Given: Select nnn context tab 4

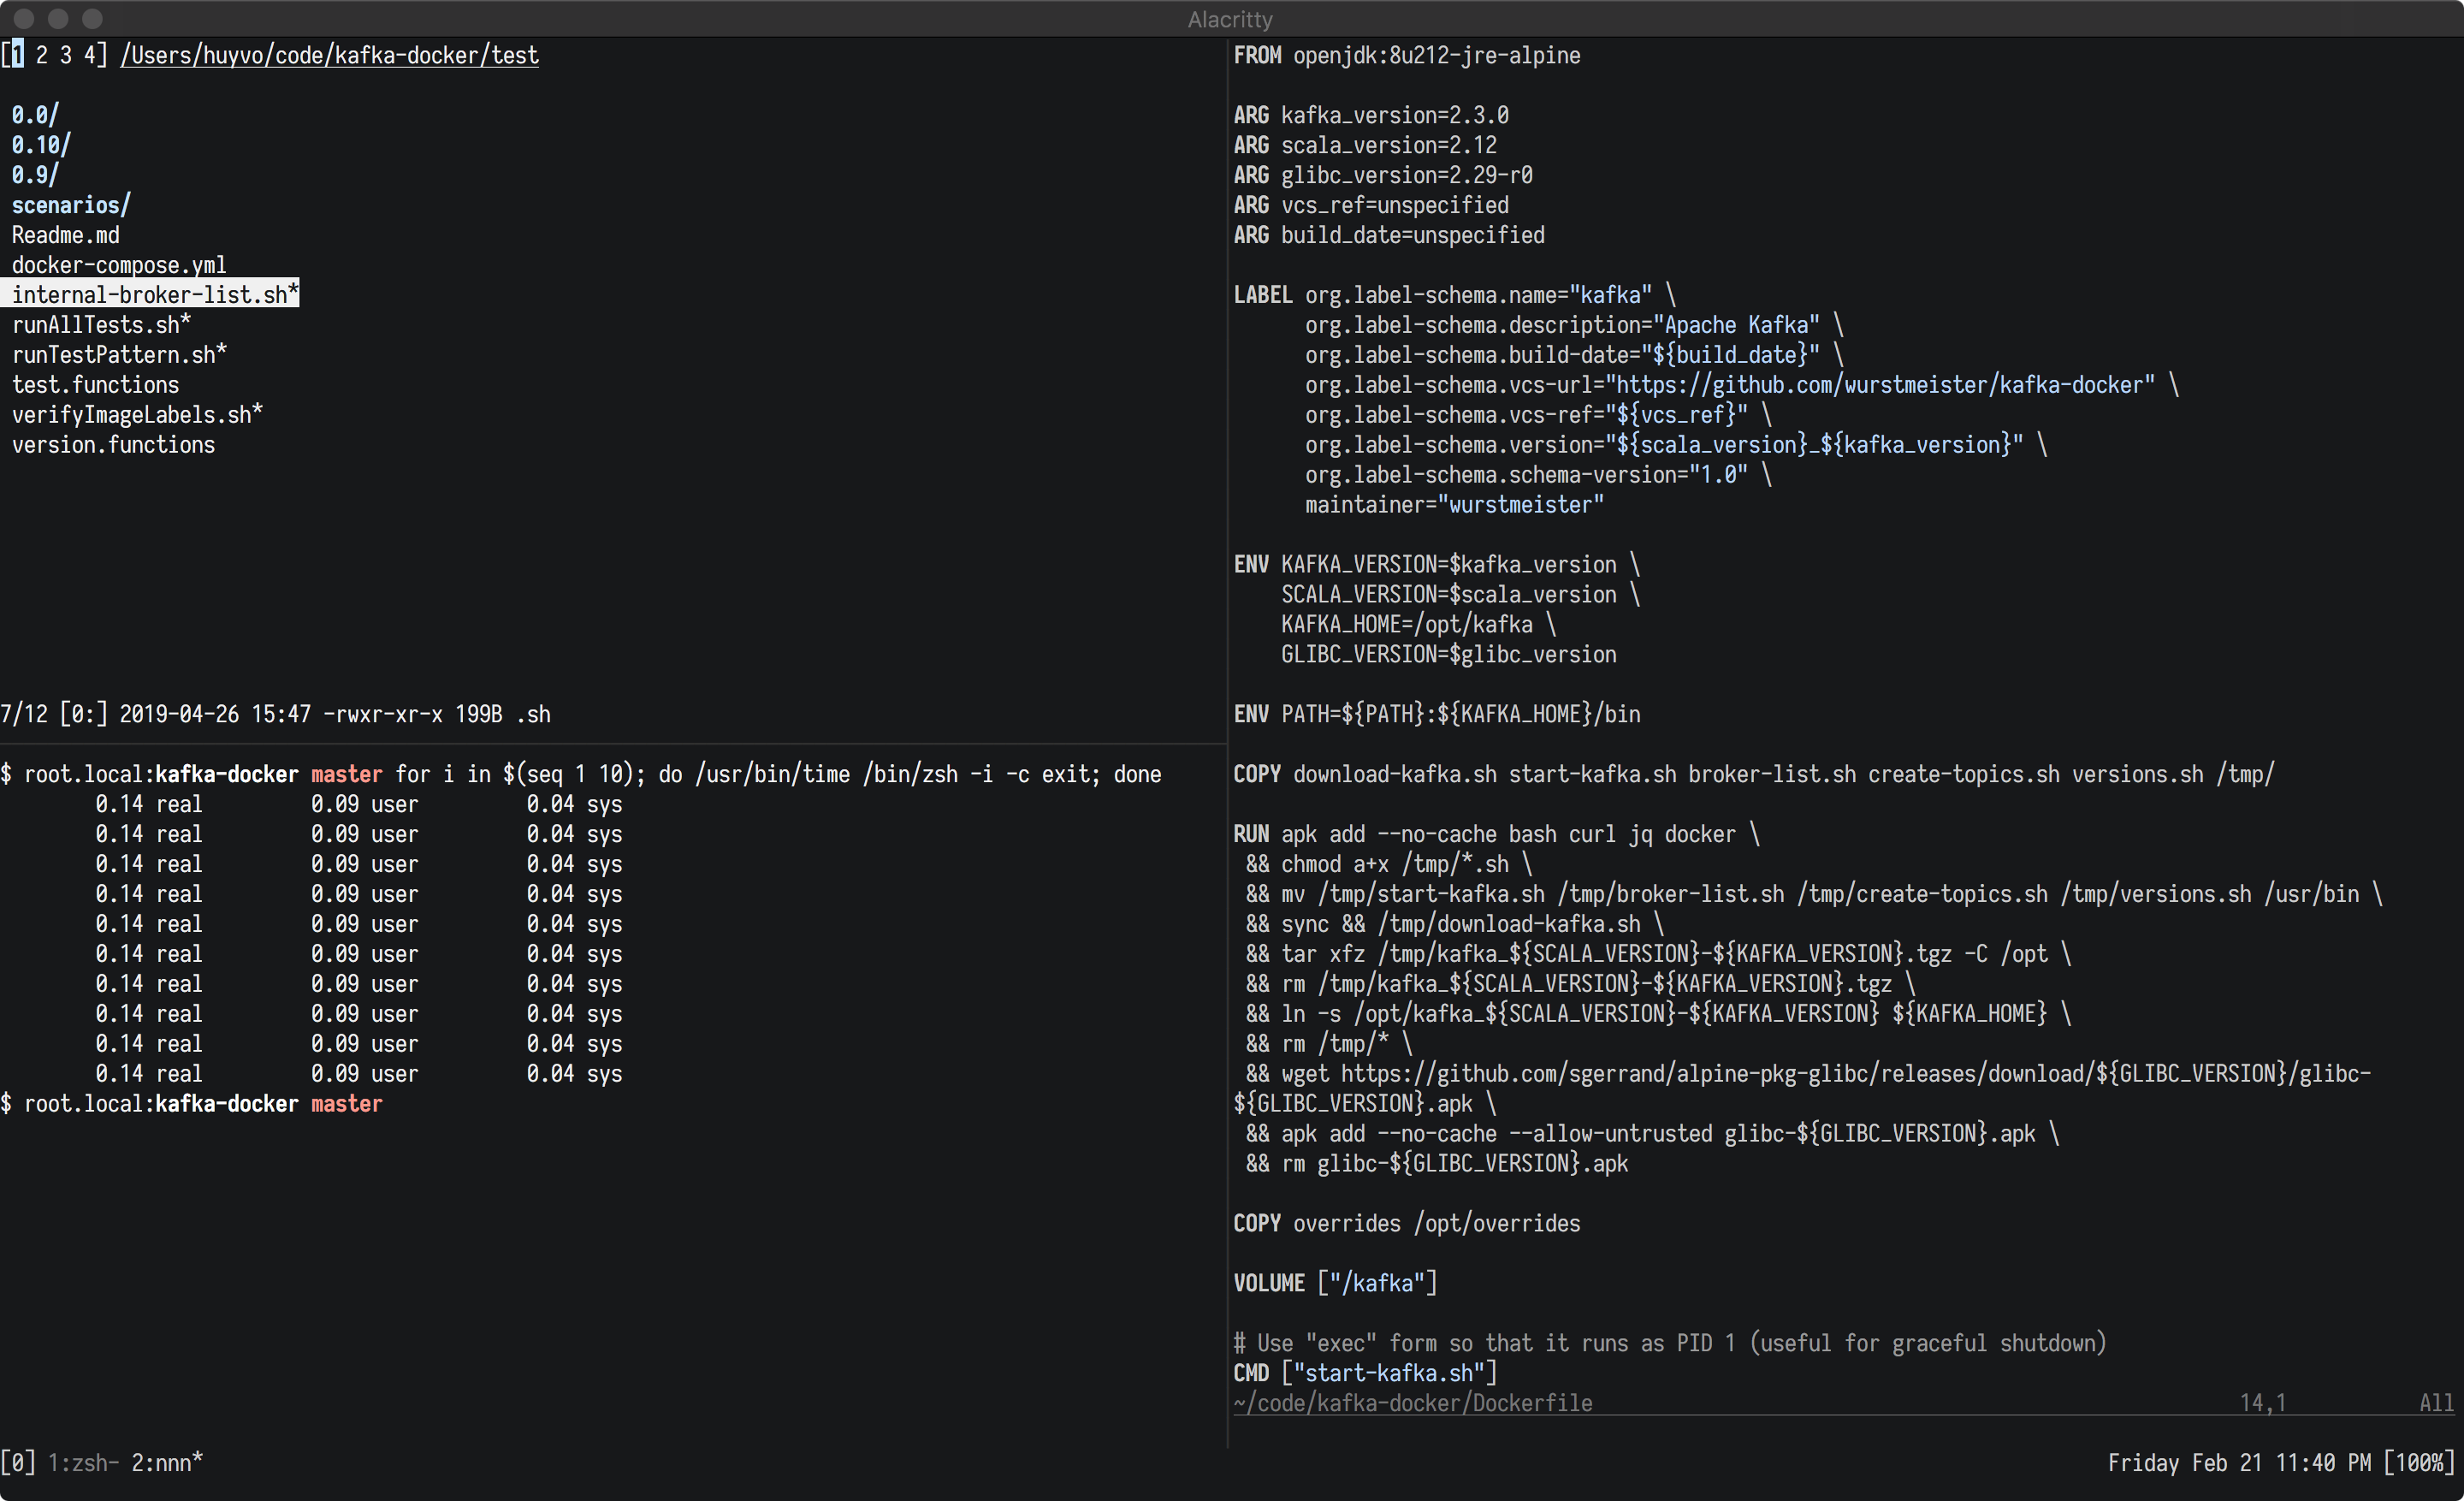Looking at the screenshot, I should [90, 55].
